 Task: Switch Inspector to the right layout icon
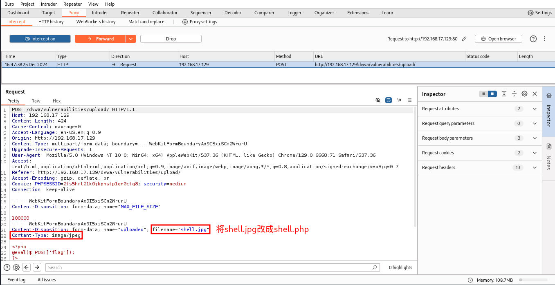[x=492, y=94]
